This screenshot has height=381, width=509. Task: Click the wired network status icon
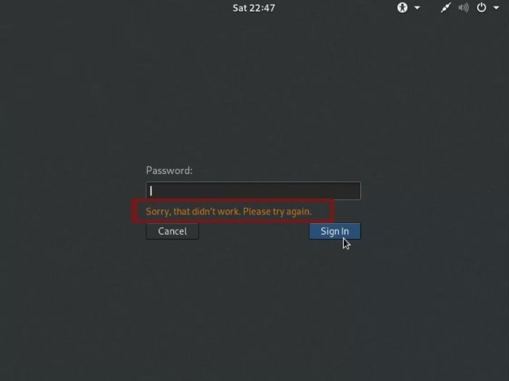point(446,8)
